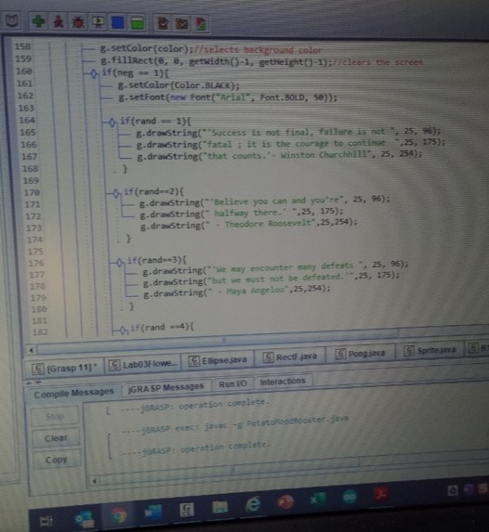Click line number 158 in the gutter
Screen dimensions: 489x532
pyautogui.click(x=22, y=46)
